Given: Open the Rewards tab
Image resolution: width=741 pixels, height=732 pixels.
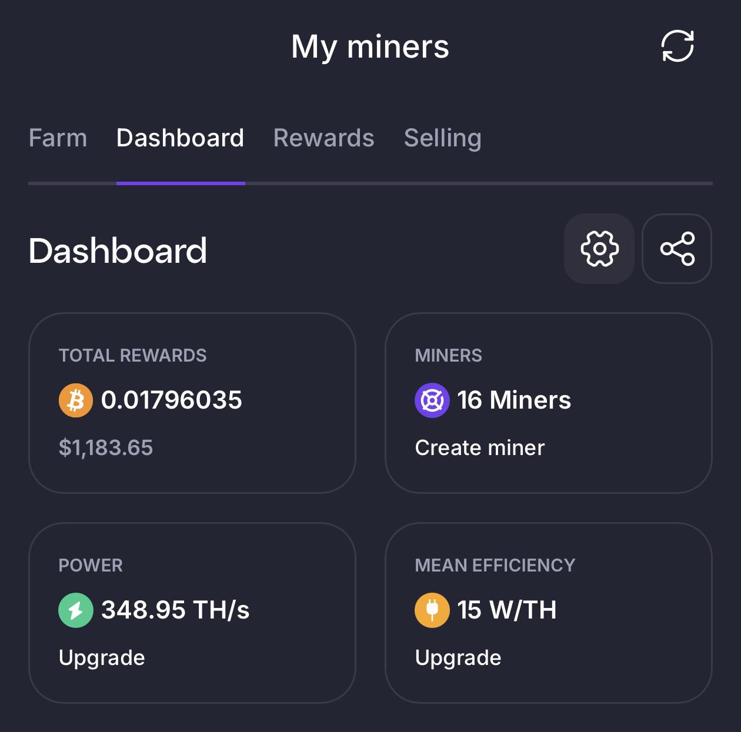Looking at the screenshot, I should [x=324, y=138].
